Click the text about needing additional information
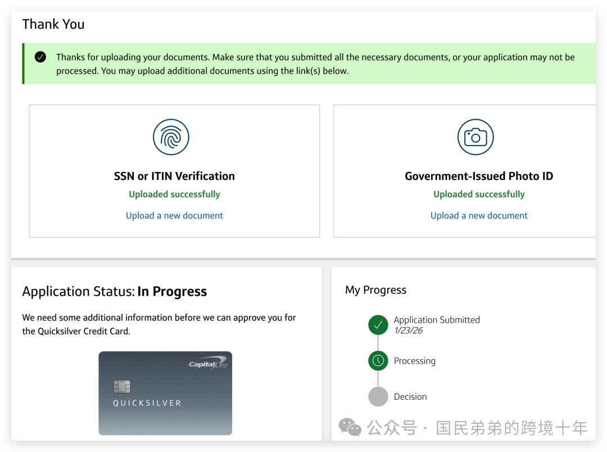Viewport: 607px width, 452px height. [x=158, y=324]
